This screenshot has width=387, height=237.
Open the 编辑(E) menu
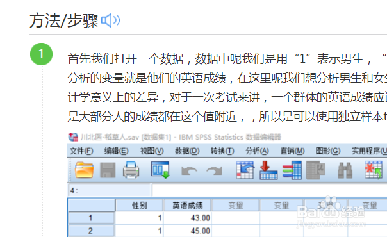116,151
